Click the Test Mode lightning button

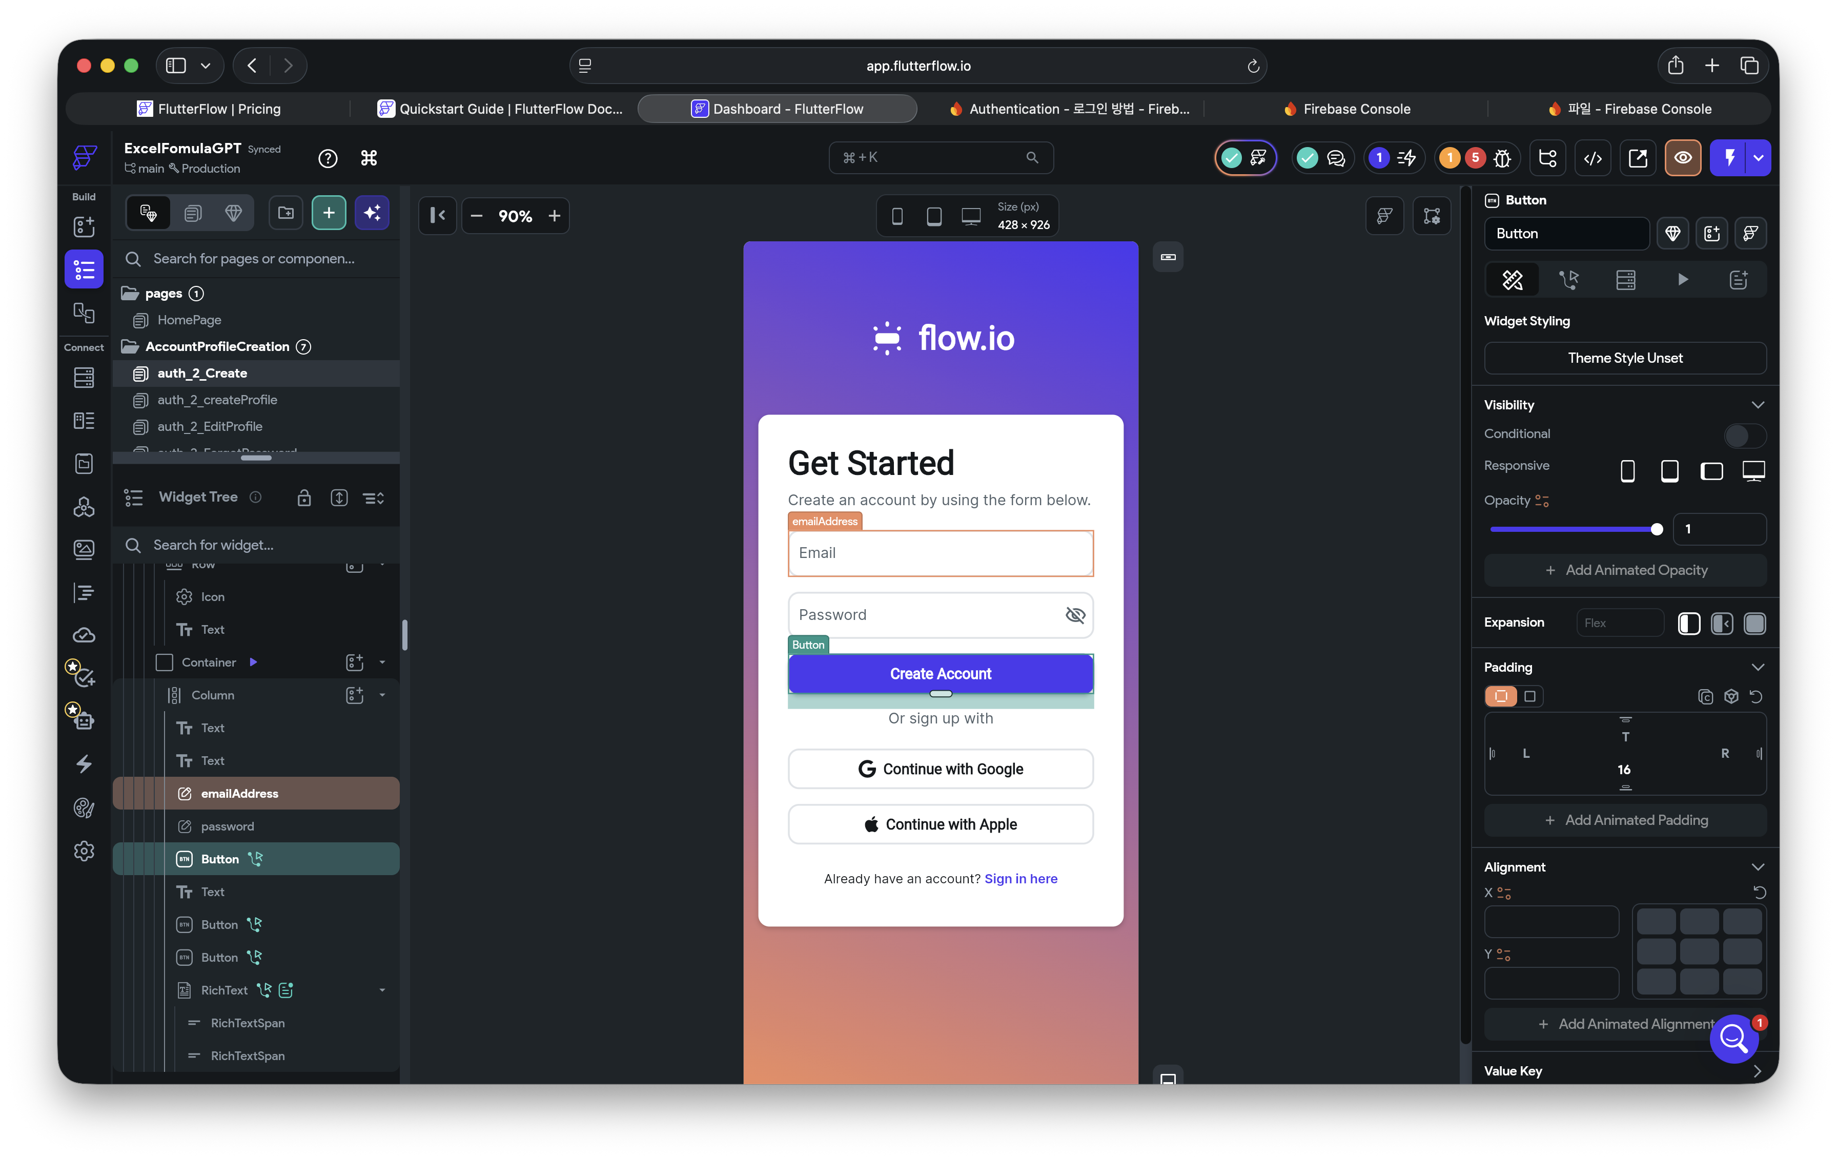(x=1729, y=158)
